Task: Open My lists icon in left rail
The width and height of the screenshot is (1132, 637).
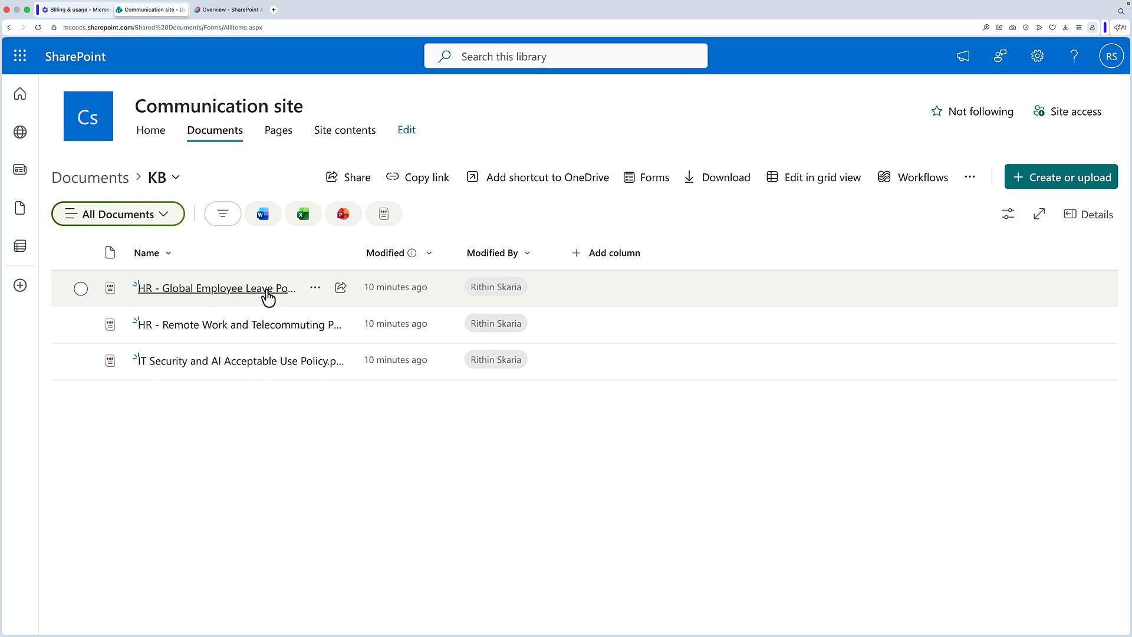Action: pyautogui.click(x=20, y=246)
